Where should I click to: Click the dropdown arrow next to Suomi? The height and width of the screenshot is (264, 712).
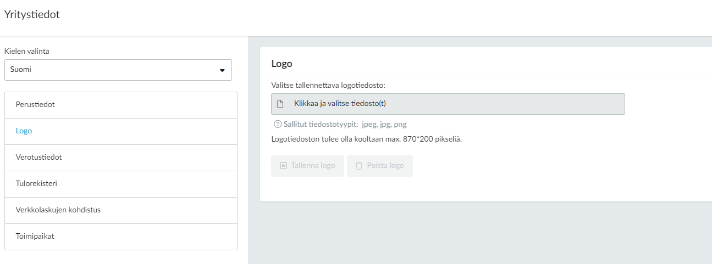(x=222, y=70)
